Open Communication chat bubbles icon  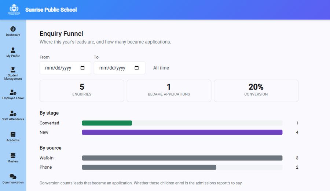(13, 176)
